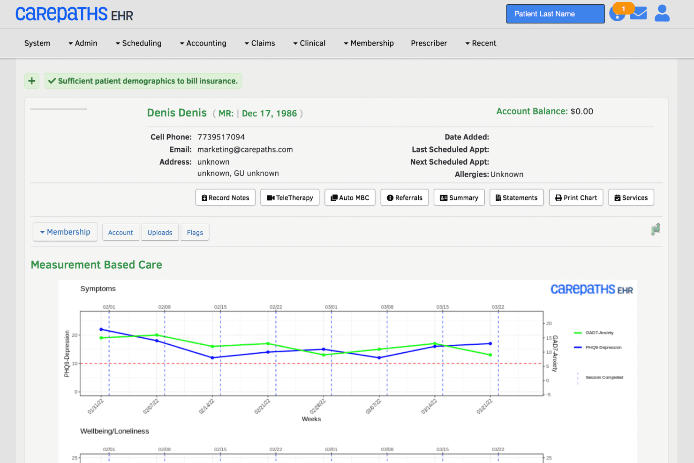Switch to the Flags tab

tap(195, 232)
